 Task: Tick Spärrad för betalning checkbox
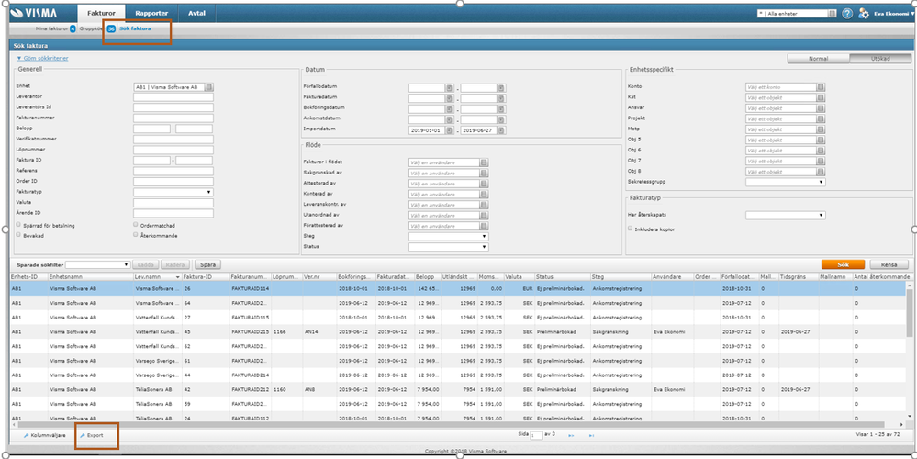click(19, 225)
